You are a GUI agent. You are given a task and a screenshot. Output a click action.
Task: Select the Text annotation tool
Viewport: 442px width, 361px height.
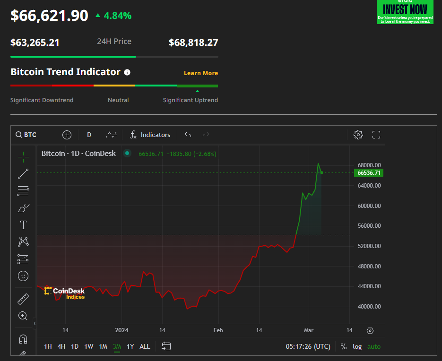23,225
